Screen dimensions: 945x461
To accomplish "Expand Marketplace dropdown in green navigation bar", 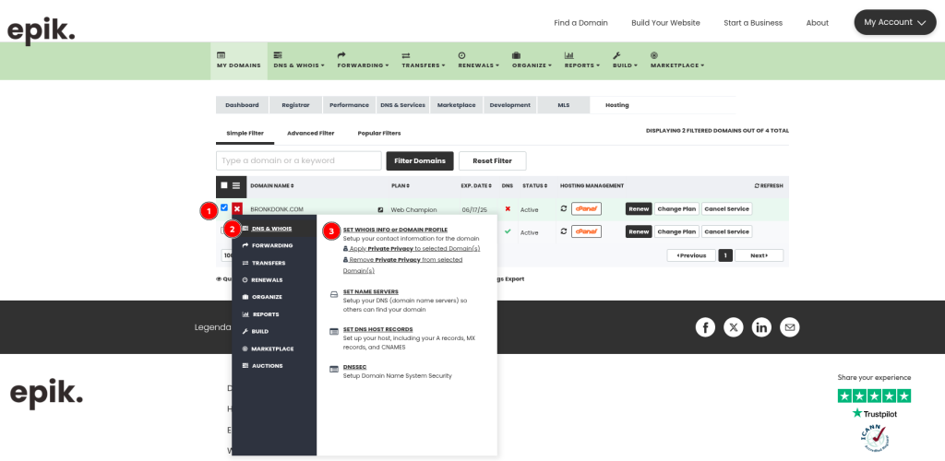I will click(x=676, y=60).
